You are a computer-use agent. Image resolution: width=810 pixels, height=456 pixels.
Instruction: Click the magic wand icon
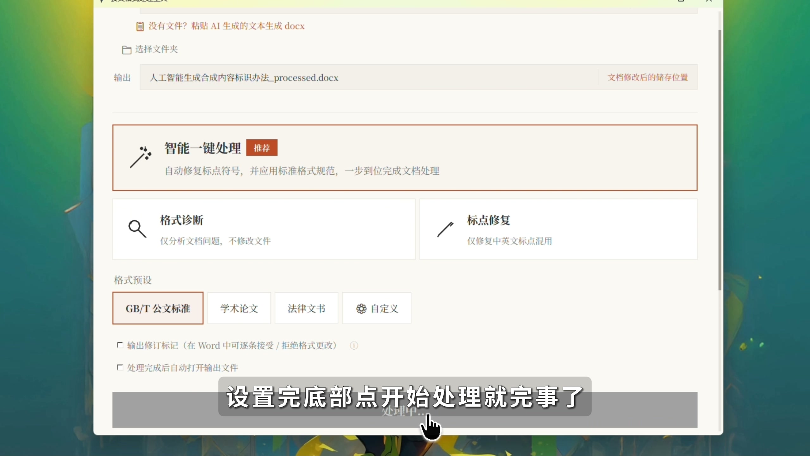(x=141, y=157)
